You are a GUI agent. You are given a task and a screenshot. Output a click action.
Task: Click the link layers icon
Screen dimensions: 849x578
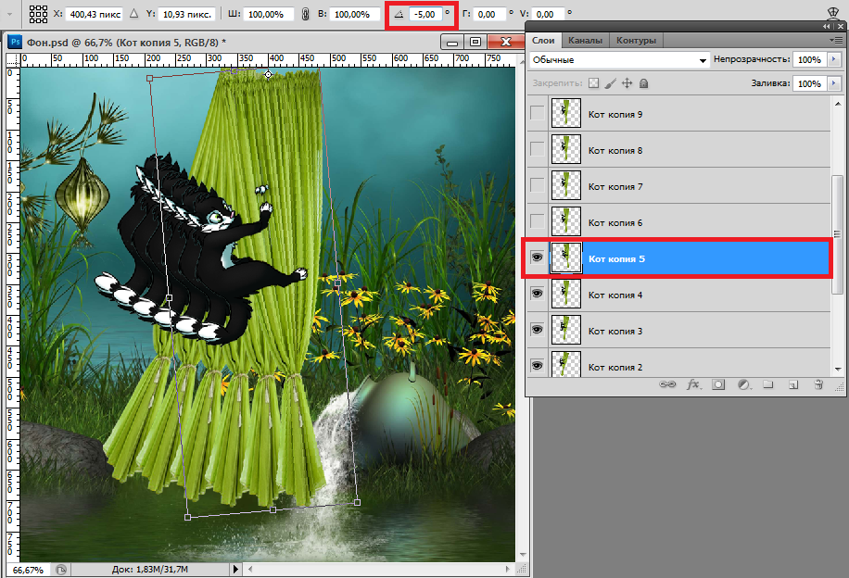665,383
